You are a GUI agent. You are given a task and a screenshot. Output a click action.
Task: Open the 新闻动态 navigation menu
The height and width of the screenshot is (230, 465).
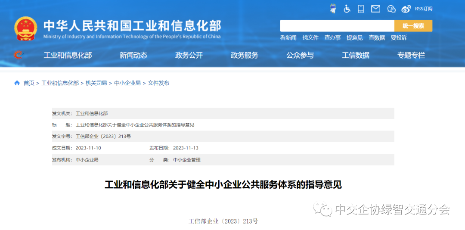click(x=133, y=55)
